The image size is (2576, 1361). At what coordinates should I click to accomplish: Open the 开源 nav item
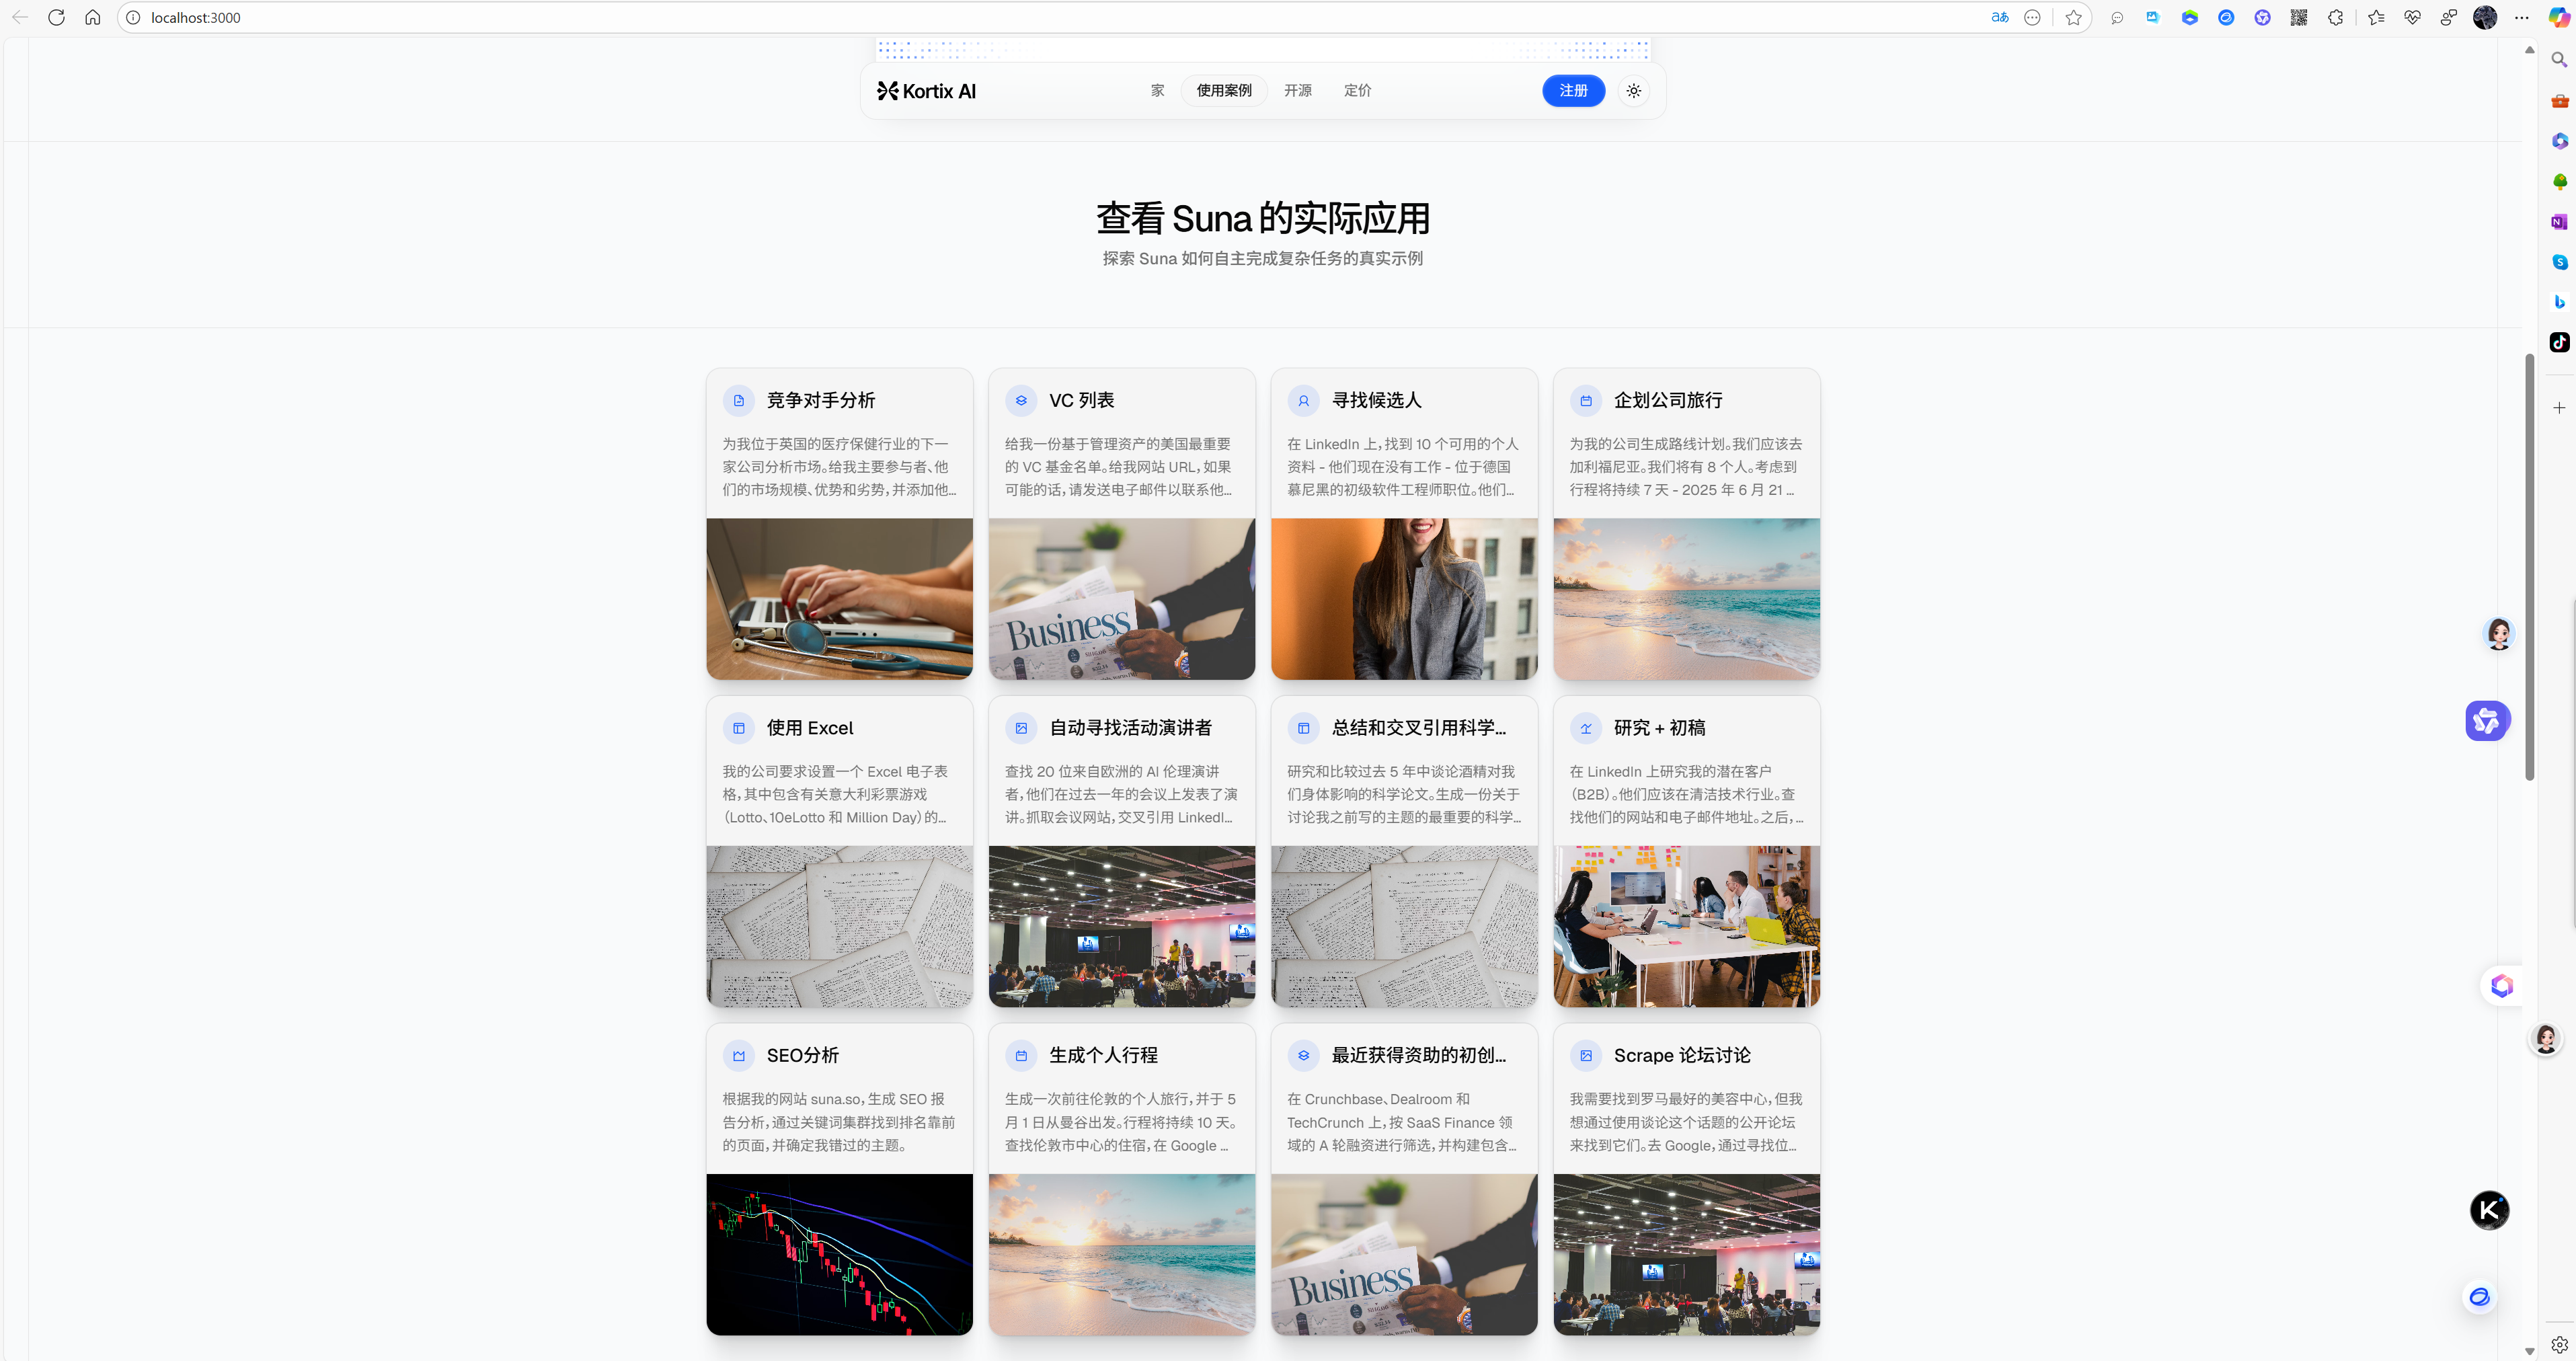pos(1297,91)
